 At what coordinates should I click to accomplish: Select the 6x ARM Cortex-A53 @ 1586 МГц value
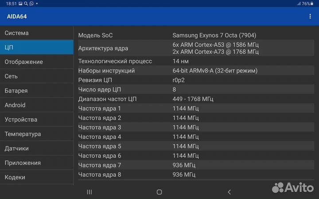[x=216, y=45]
